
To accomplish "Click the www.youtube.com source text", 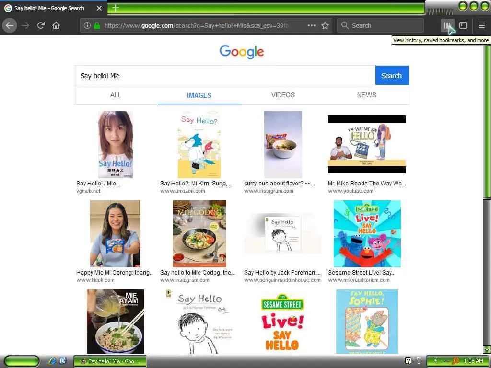I will pos(351,191).
